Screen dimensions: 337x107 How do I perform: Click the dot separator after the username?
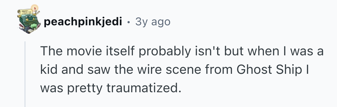129,22
